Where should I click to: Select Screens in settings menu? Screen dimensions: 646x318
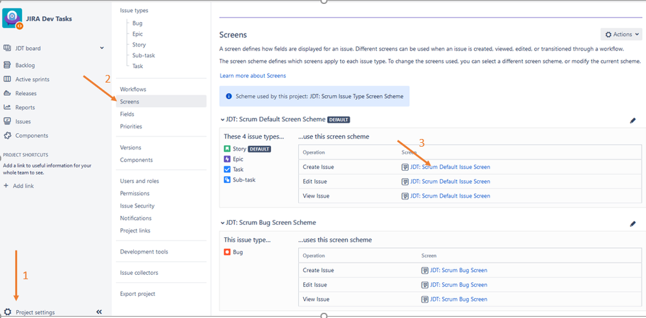(x=161, y=101)
